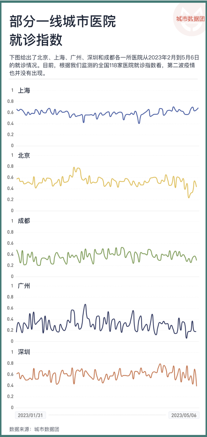This screenshot has height=437, width=207.
Task: Click the 城市数据团 logo icon
Action: point(190,19)
